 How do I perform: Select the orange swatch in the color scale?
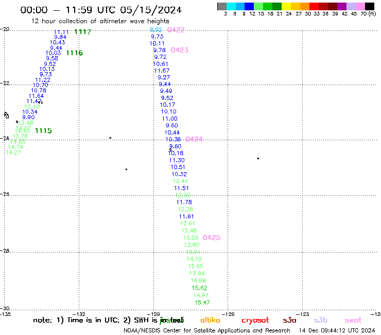[x=305, y=6]
